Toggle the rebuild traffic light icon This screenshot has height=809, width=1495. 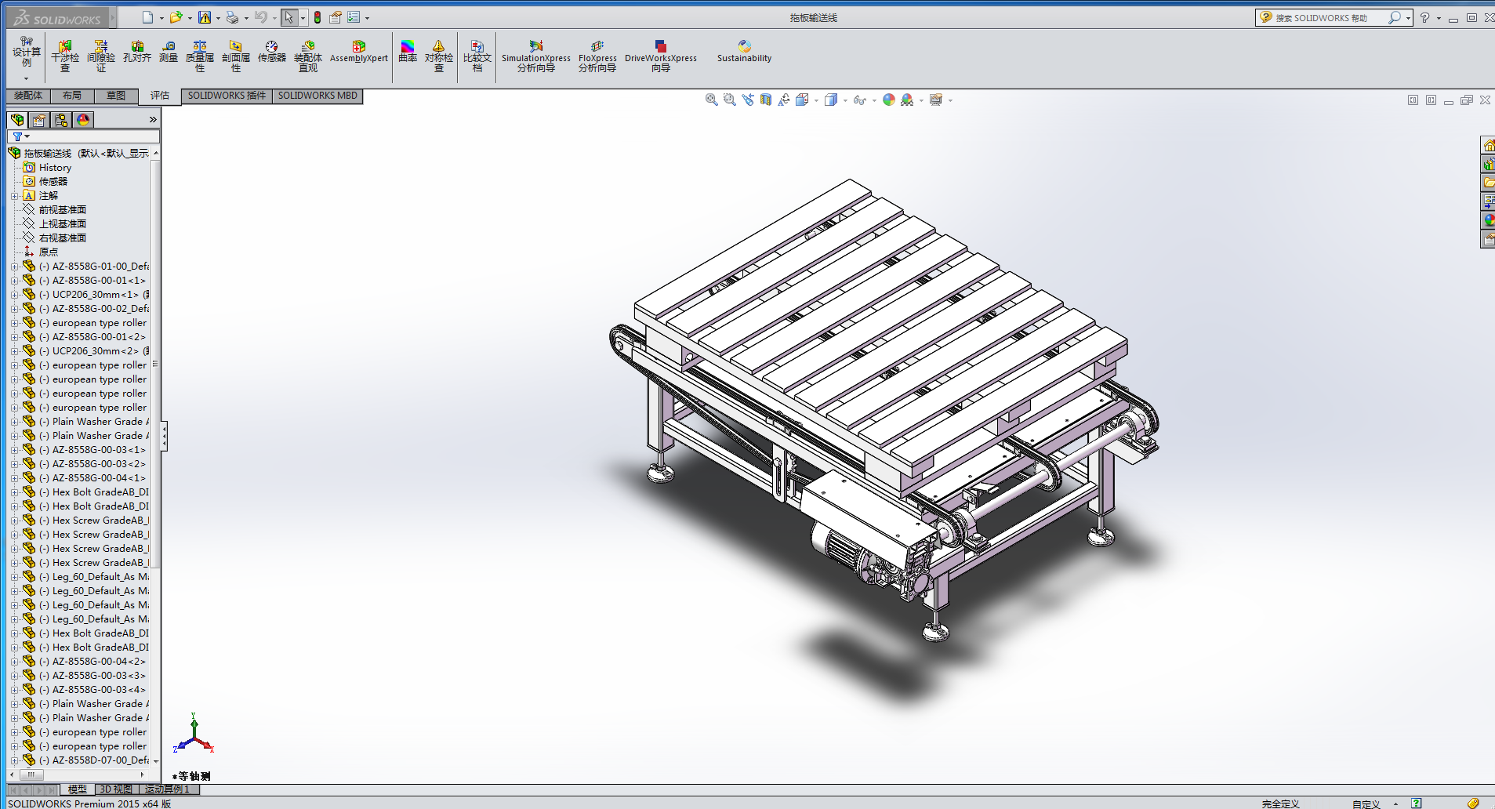[318, 17]
